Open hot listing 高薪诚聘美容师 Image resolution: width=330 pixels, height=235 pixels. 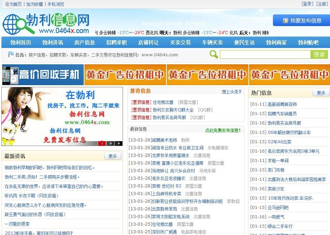point(282,104)
